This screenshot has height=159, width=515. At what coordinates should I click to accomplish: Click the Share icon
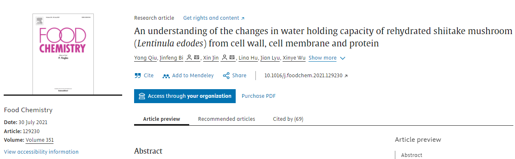tap(226, 76)
